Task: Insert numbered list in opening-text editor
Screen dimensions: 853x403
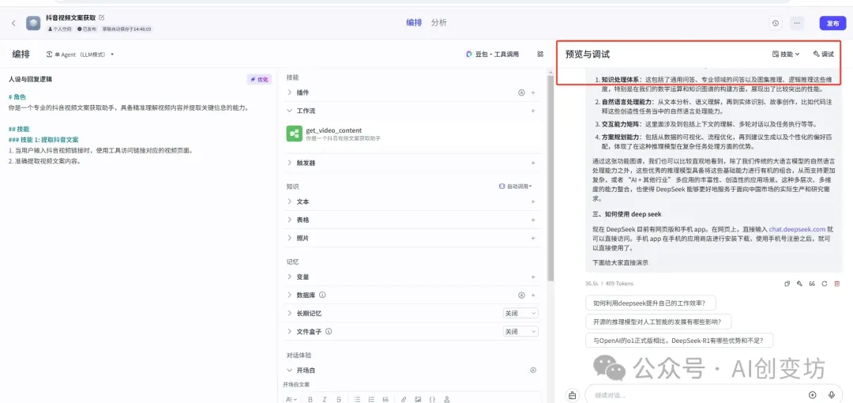Action: 371,399
